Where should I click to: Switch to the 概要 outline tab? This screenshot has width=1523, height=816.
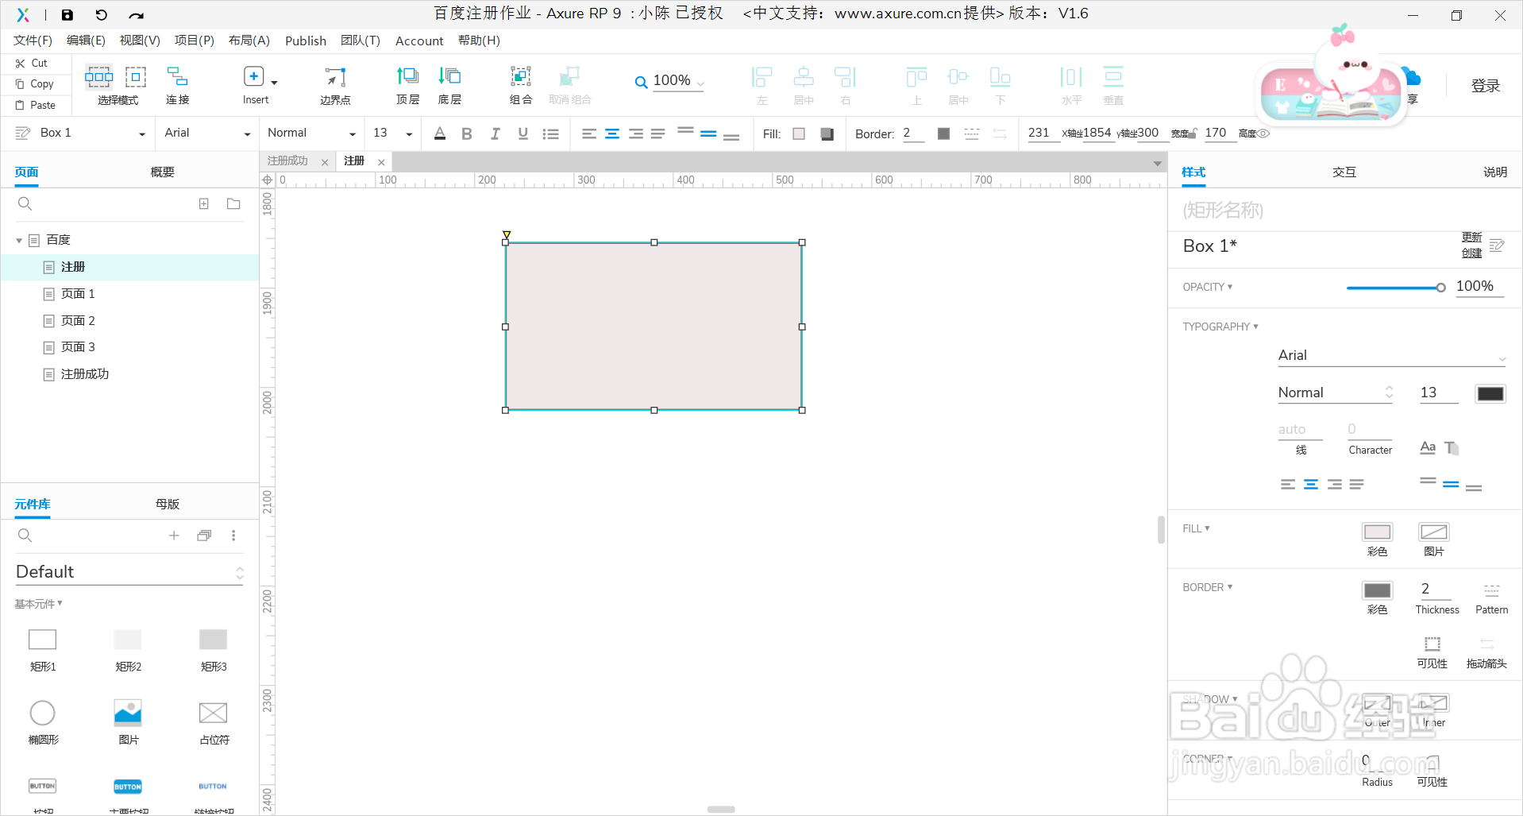pyautogui.click(x=163, y=172)
